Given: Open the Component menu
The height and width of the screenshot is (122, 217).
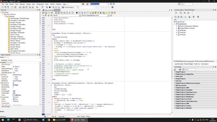Looking at the screenshot, I should pyautogui.click(x=40, y=4).
